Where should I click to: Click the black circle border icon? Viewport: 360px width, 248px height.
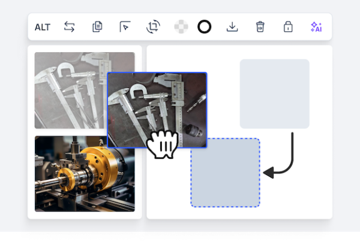[x=205, y=27]
